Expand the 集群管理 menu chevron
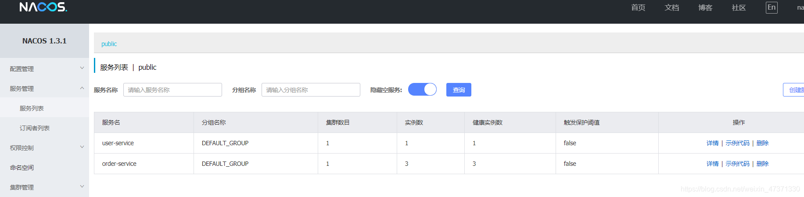The height and width of the screenshot is (197, 804). tap(82, 186)
